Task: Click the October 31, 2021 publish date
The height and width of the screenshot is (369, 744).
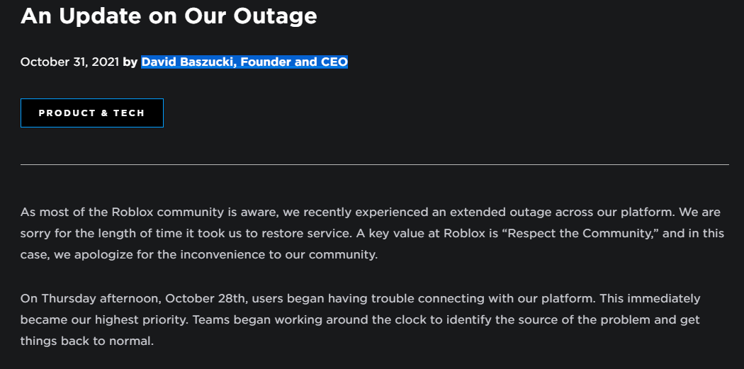Action: [x=69, y=62]
